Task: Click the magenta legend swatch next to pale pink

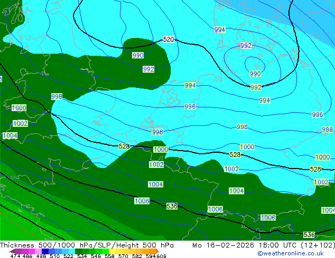Action: [x=32, y=251]
